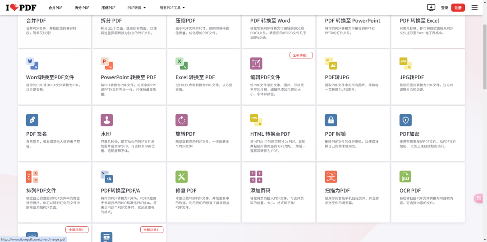
Task: Open PowerPoint 转换至 PDF icon
Action: point(107,63)
